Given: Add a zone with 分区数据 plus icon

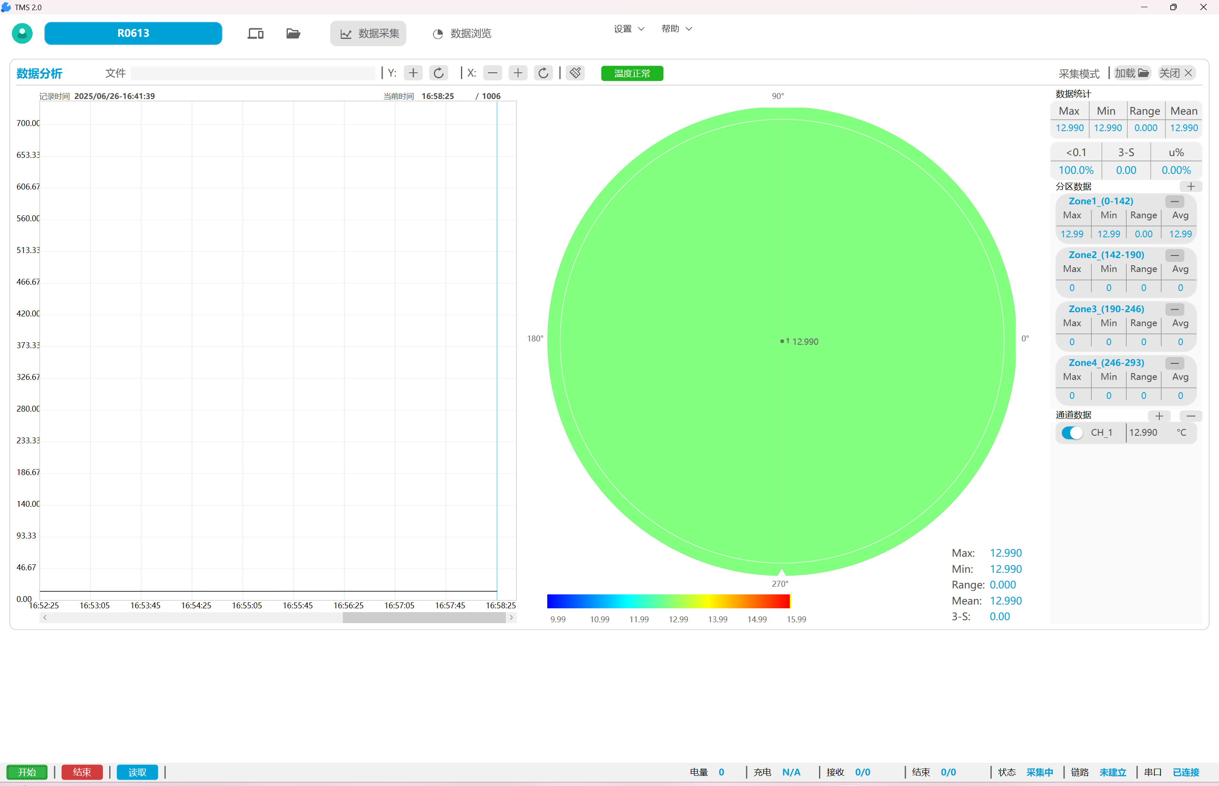Looking at the screenshot, I should (x=1191, y=186).
